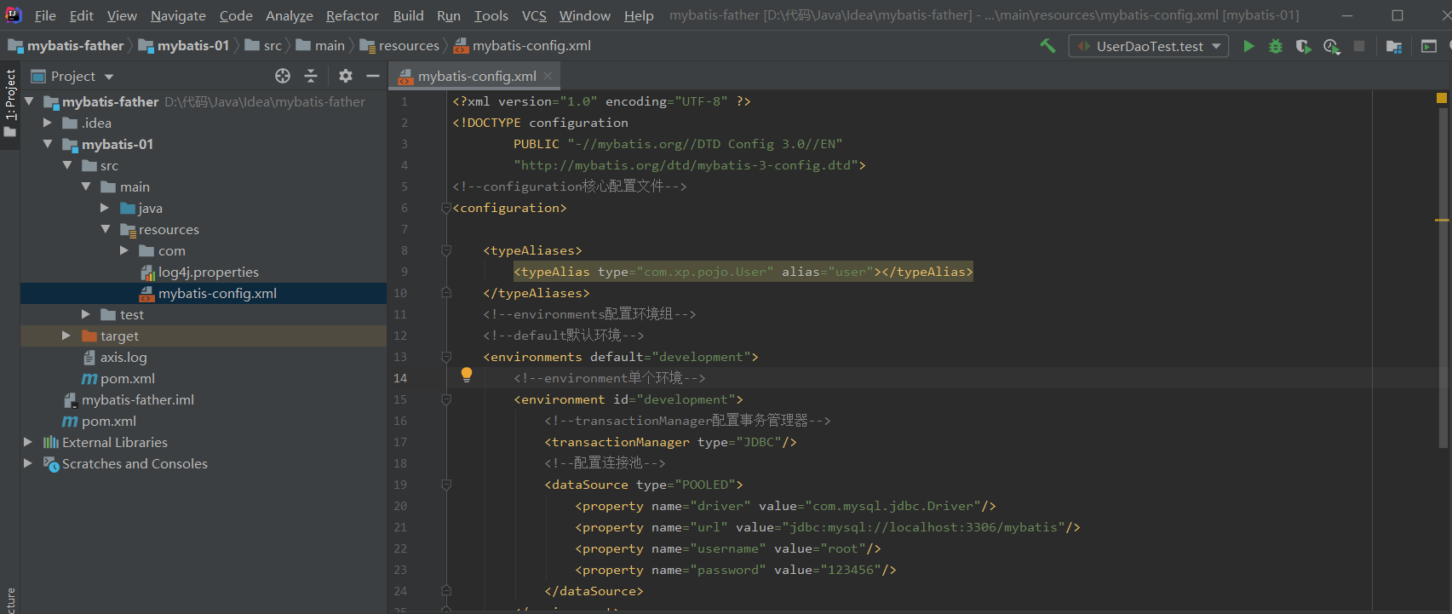This screenshot has width=1452, height=614.
Task: Select log4j.properties in the tree
Action: (x=199, y=272)
